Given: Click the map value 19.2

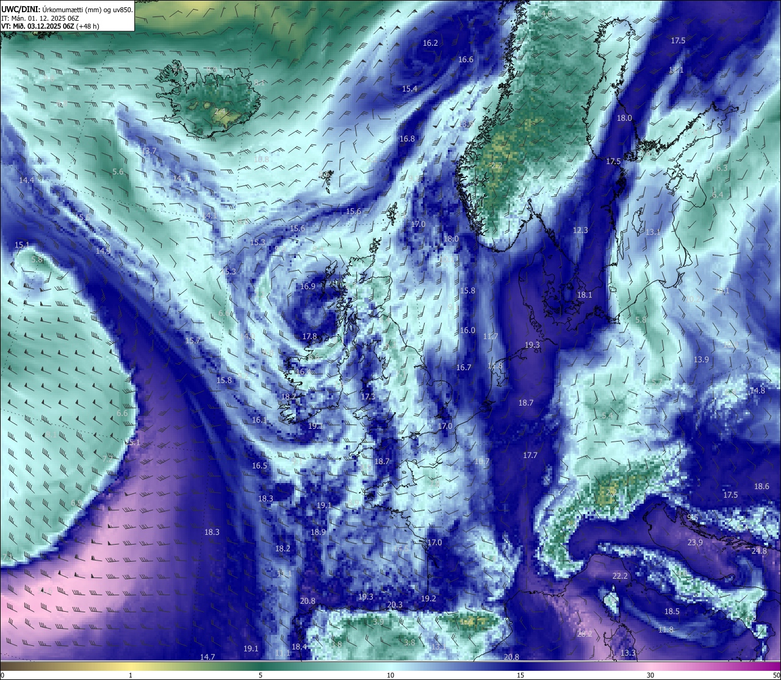Looking at the screenshot, I should (x=428, y=598).
